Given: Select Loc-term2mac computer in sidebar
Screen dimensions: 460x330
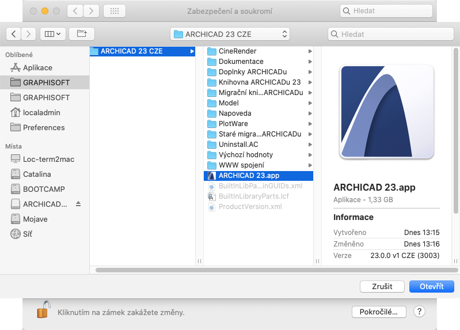Looking at the screenshot, I should (44, 159).
